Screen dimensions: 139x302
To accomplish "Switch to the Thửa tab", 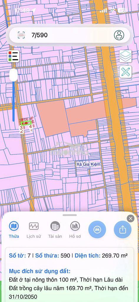I will click(x=14, y=229).
